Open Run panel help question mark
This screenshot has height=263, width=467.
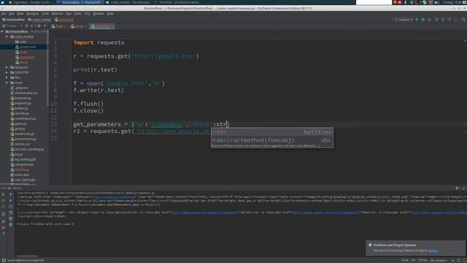(x=4, y=234)
